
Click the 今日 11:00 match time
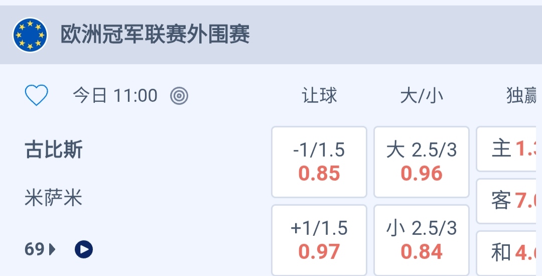[115, 95]
